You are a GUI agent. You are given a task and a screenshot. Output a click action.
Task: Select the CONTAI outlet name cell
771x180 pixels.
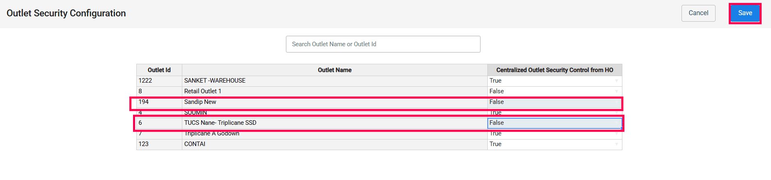pos(335,144)
